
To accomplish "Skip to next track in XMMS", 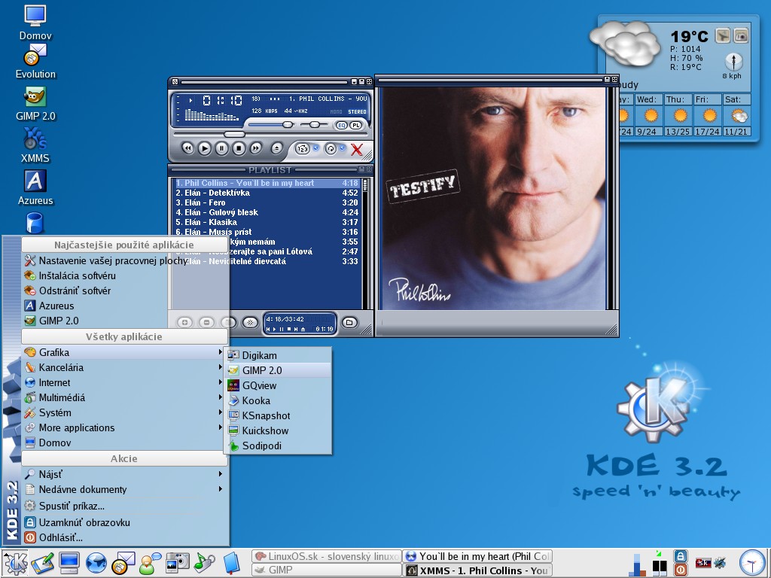I will coord(256,148).
